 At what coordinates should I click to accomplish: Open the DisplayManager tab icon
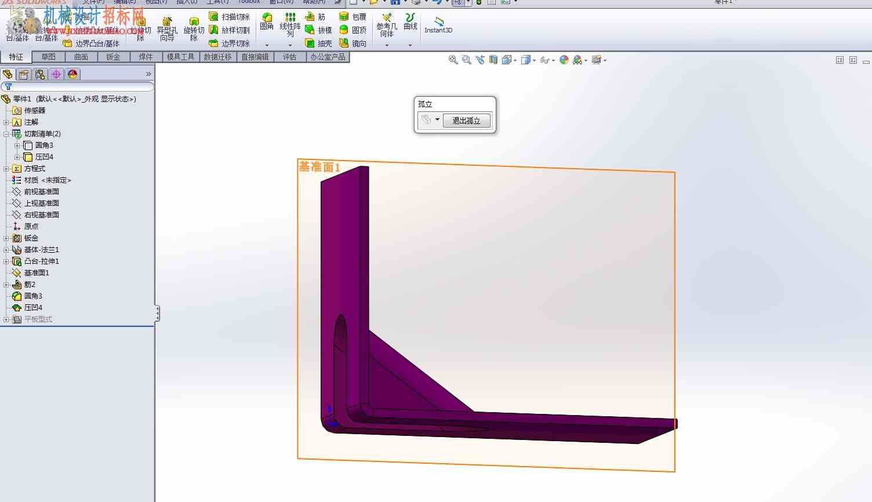72,74
